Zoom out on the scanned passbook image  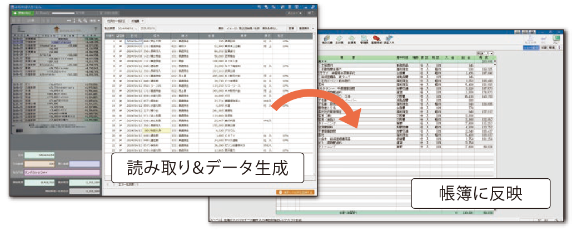[85, 21]
